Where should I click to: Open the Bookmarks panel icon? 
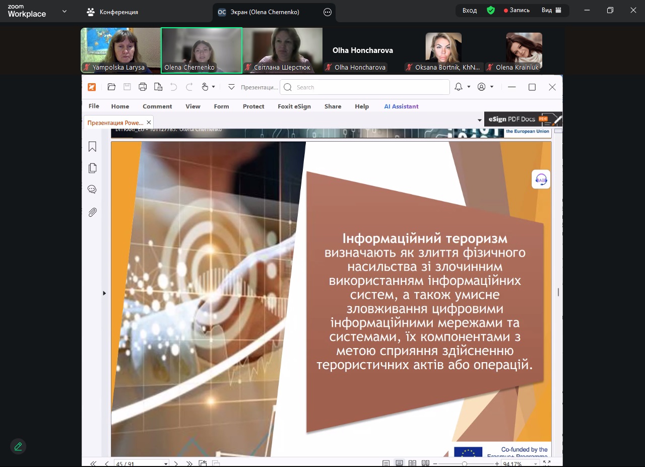(92, 147)
